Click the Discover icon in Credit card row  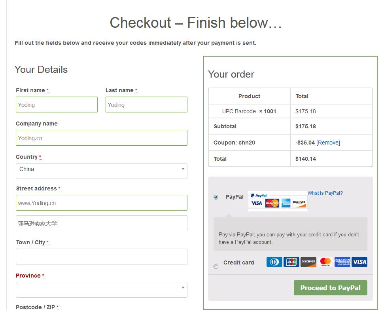[308, 262]
